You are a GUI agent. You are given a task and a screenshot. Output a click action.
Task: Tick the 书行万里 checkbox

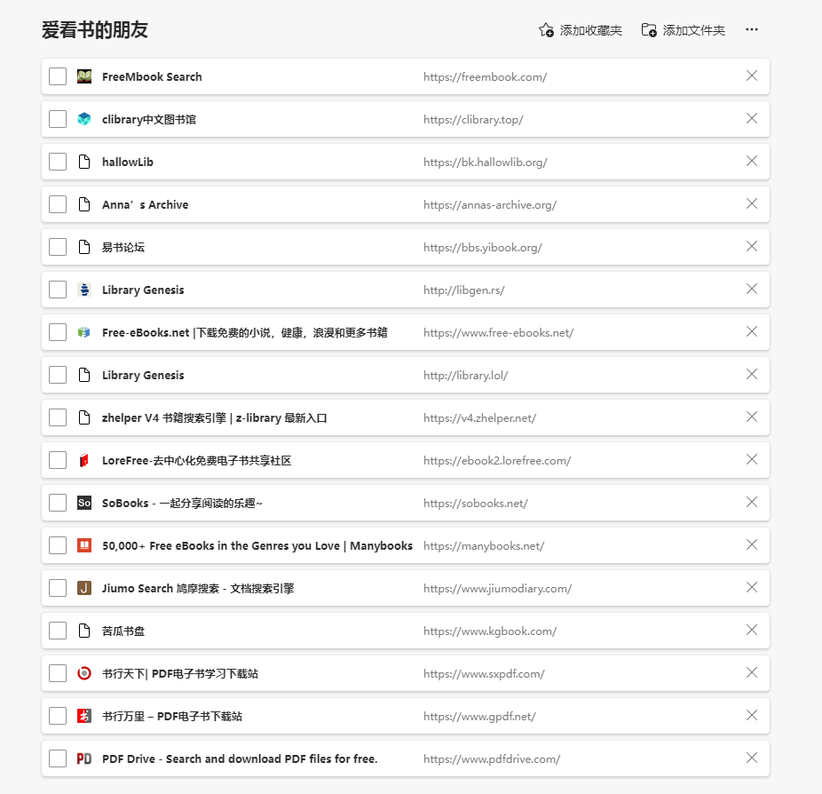(x=58, y=715)
